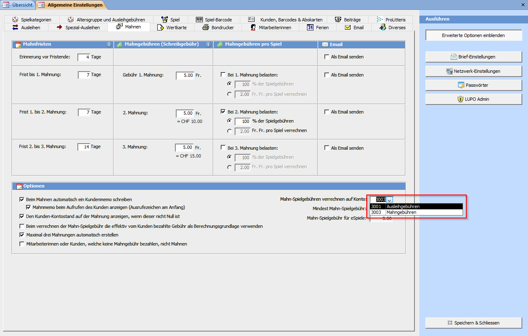Viewport: 528px width, 336px height.
Task: Click 'Speichern & Schliessen' button
Action: 473,323
